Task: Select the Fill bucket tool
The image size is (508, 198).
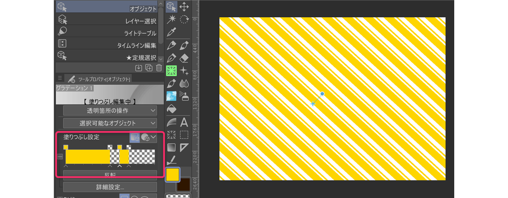Action: tap(171, 109)
